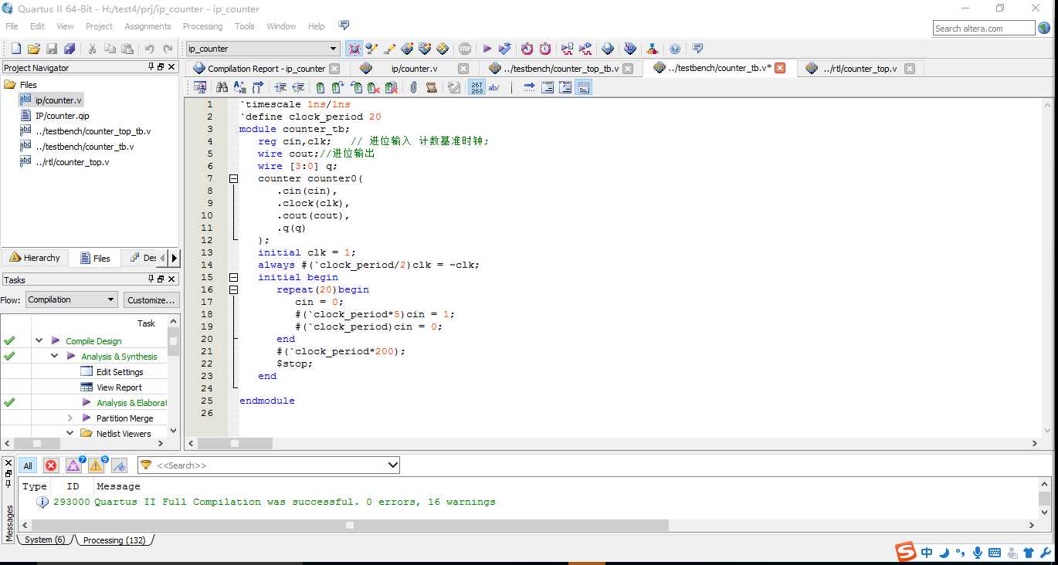Screen dimensions: 1058x565
Task: Switch to the counter_top_tb.v tab
Action: click(562, 68)
